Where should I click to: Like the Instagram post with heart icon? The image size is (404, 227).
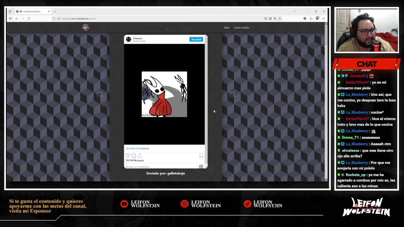click(128, 155)
